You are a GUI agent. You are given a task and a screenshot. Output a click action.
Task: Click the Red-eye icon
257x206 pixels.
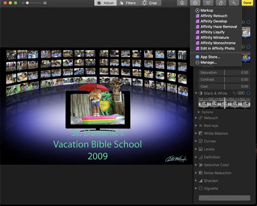pos(201,126)
